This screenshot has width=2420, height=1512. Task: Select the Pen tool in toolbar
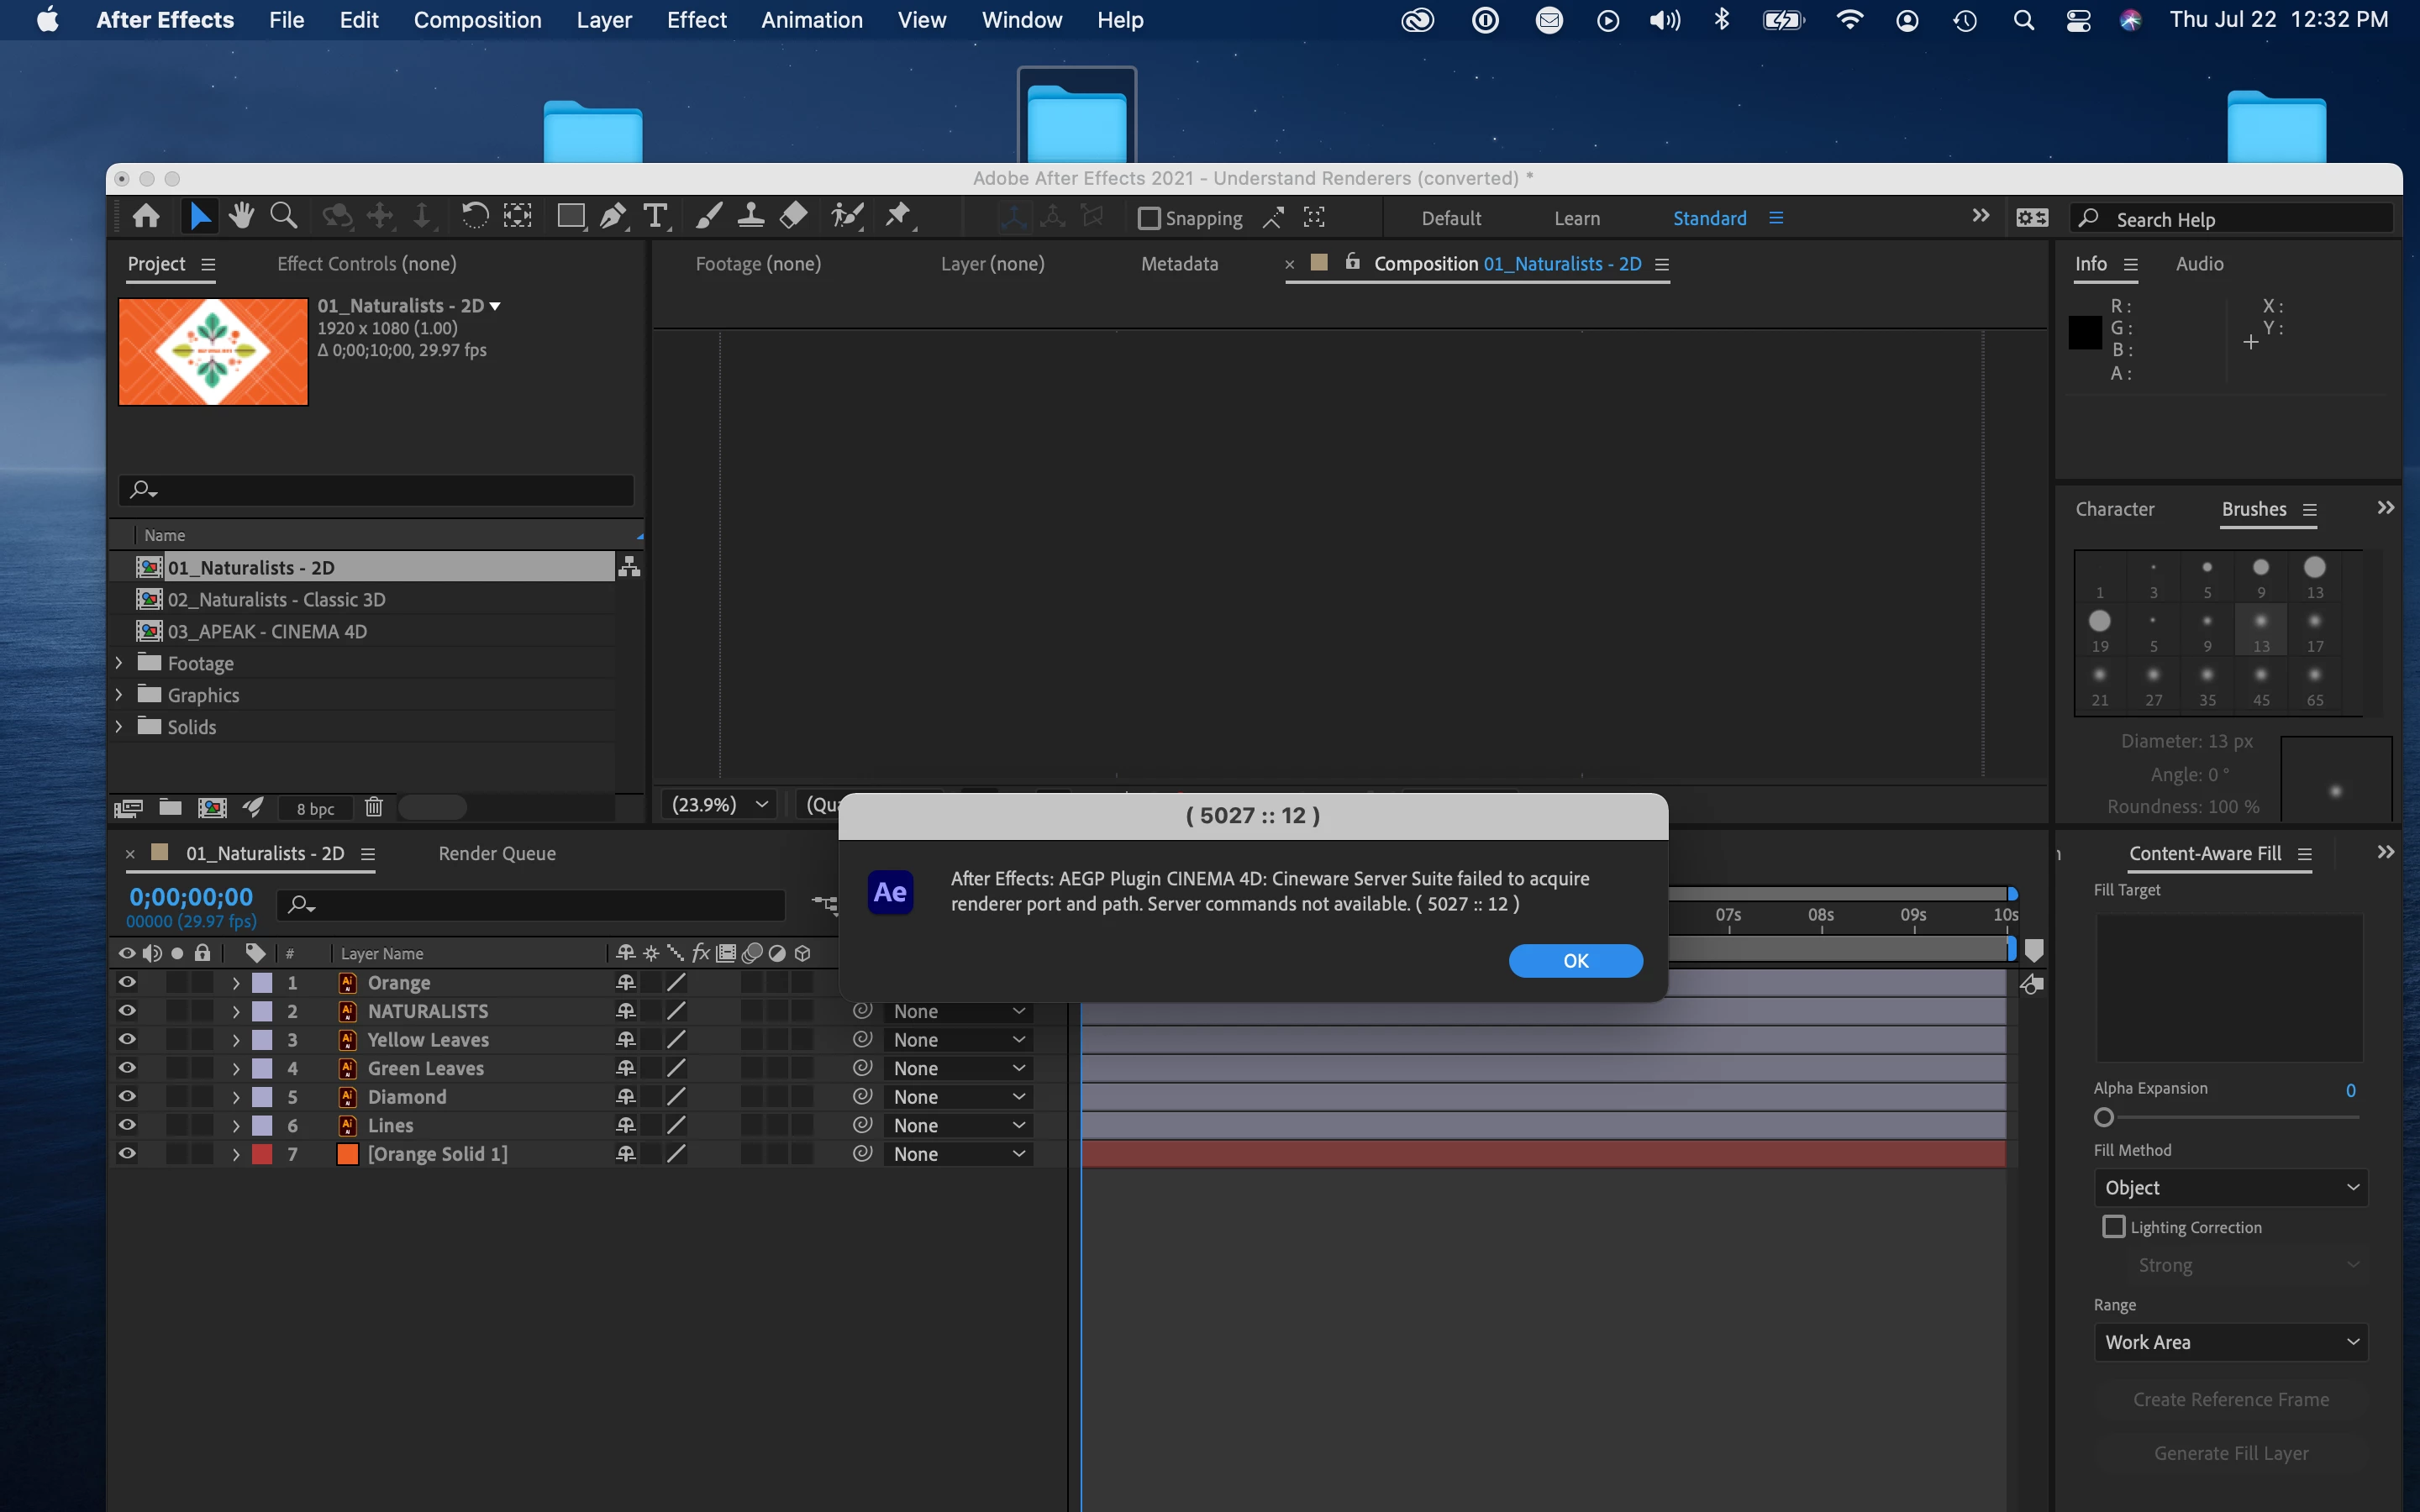613,216
